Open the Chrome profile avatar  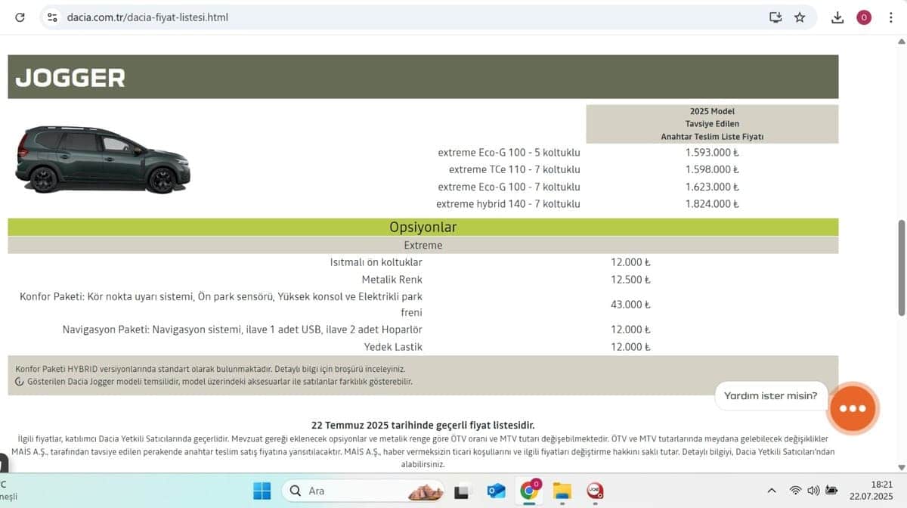point(864,17)
